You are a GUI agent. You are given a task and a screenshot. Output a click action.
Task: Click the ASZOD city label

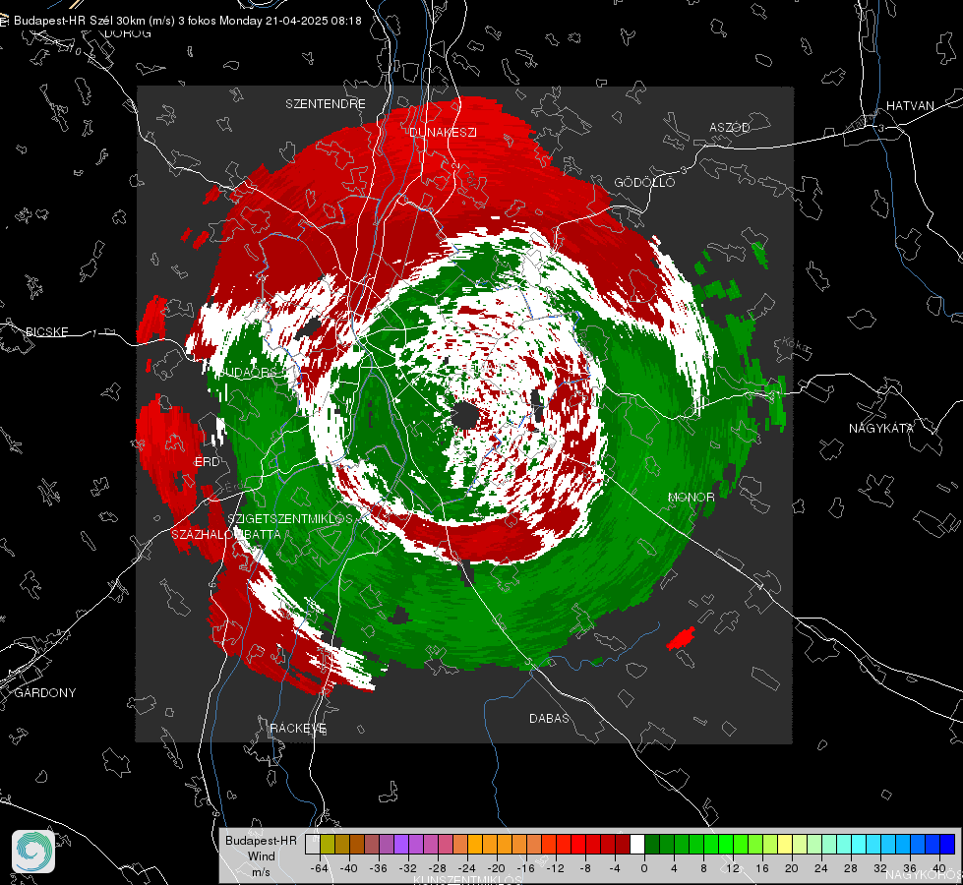tap(730, 128)
